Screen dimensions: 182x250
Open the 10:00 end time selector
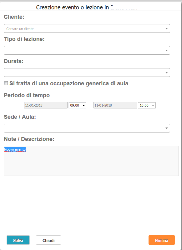pyautogui.click(x=147, y=105)
